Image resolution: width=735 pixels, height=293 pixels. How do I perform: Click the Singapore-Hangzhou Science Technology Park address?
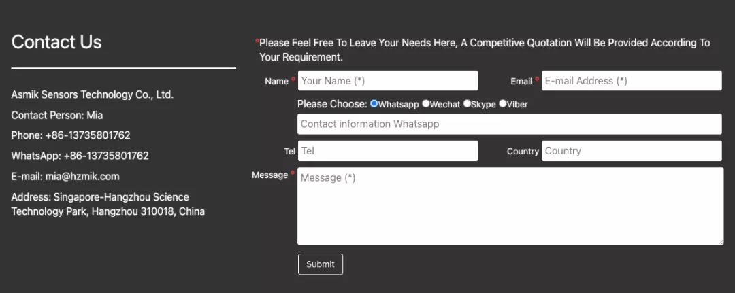tap(108, 204)
